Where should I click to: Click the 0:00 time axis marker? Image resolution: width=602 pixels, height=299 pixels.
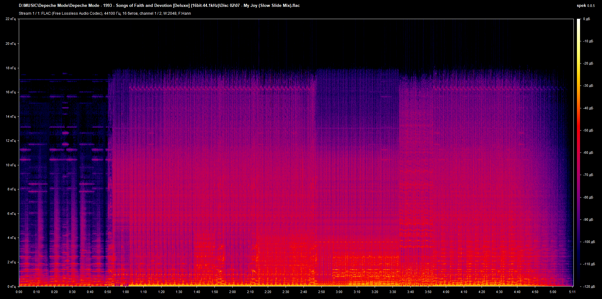(x=19, y=292)
